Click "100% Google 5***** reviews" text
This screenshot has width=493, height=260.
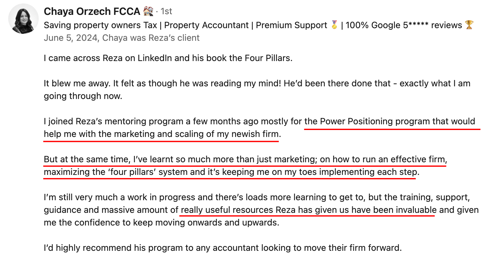(x=404, y=25)
